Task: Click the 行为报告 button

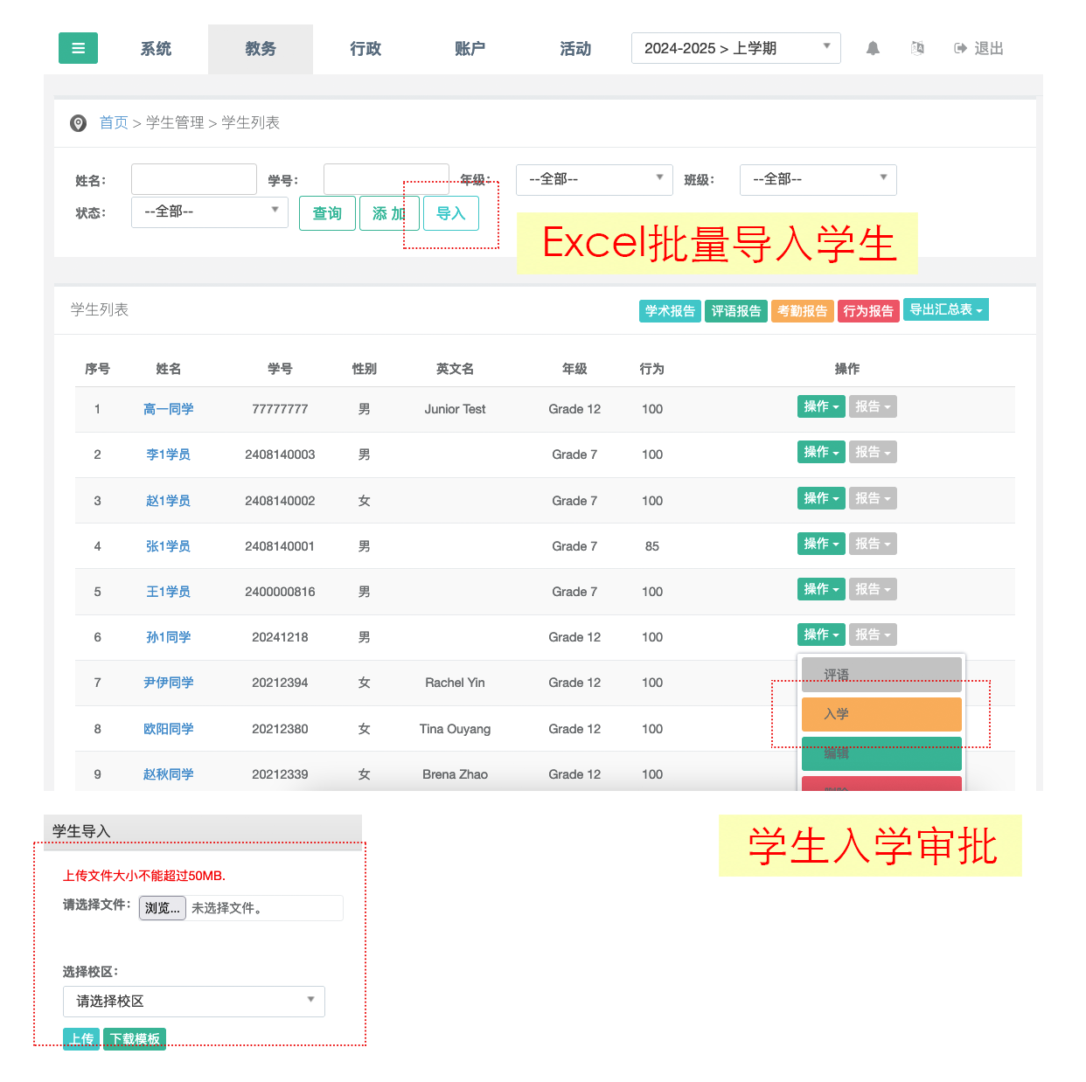Action: coord(868,311)
